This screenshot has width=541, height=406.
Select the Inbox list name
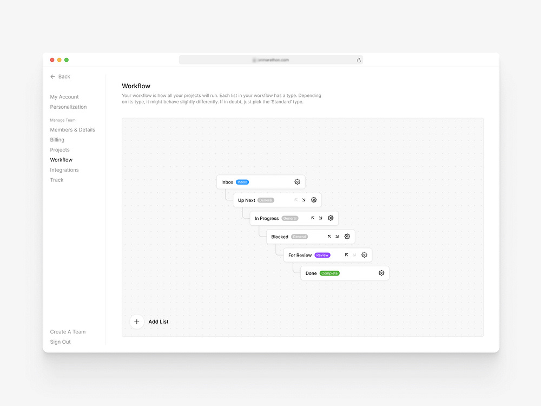[x=227, y=182]
